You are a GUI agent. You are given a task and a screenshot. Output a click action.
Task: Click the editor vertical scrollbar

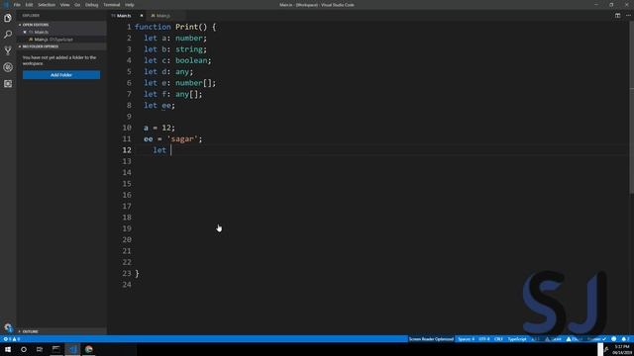[x=631, y=109]
